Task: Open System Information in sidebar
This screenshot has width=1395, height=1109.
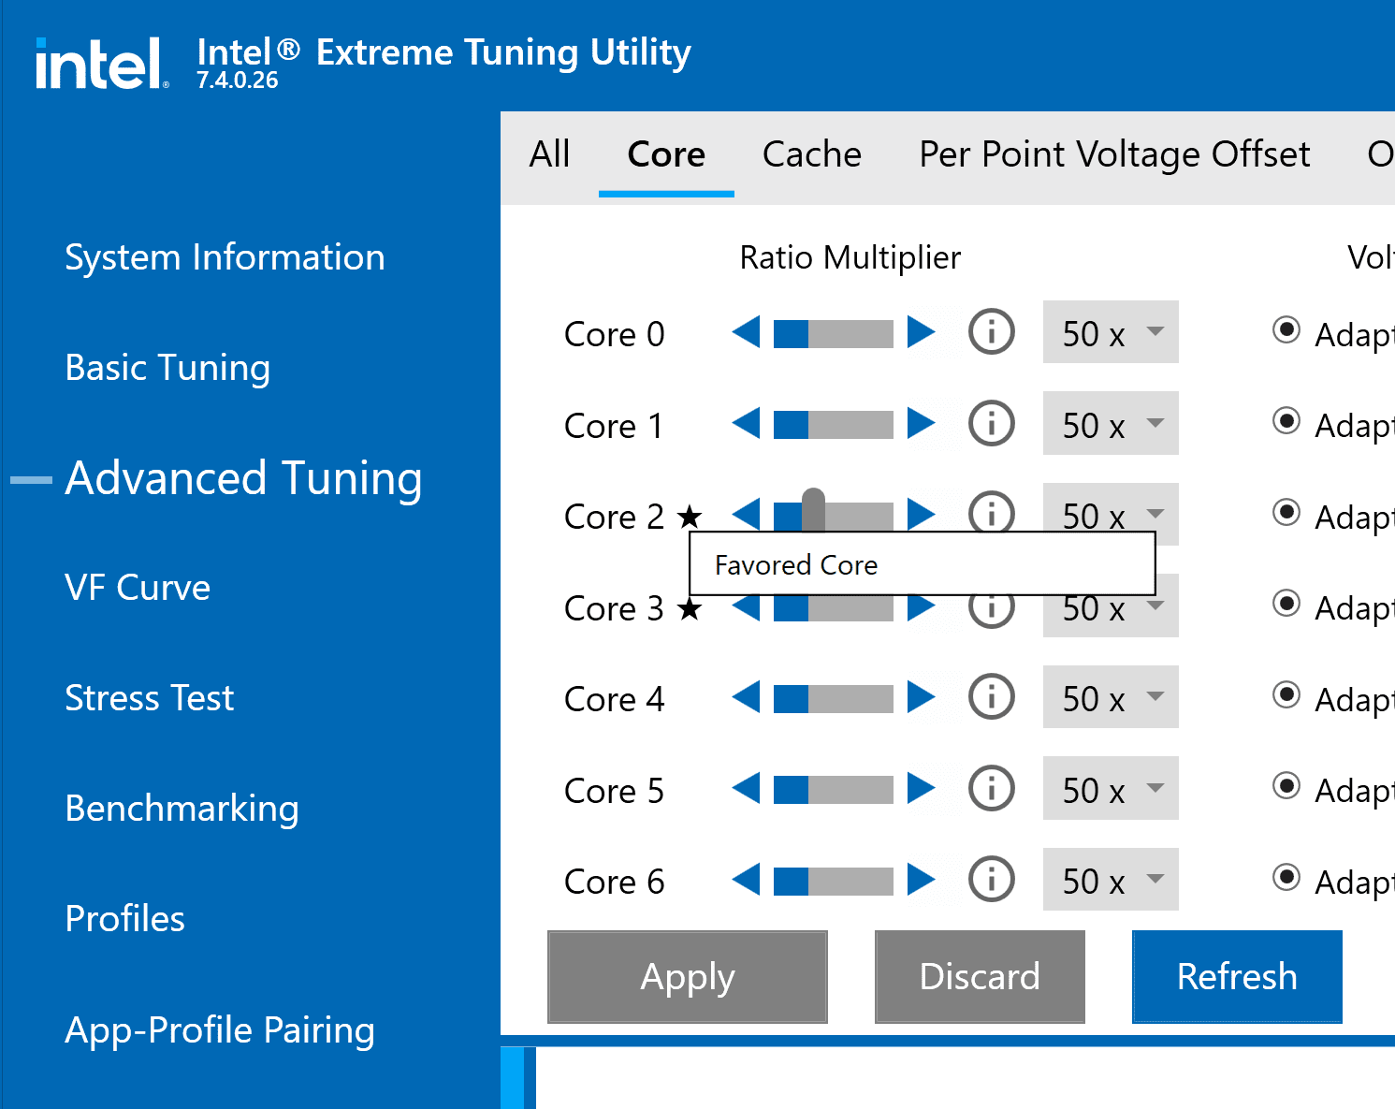Action: [x=225, y=257]
